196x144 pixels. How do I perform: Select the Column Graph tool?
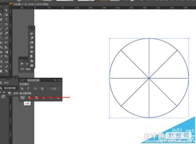tap(6, 61)
